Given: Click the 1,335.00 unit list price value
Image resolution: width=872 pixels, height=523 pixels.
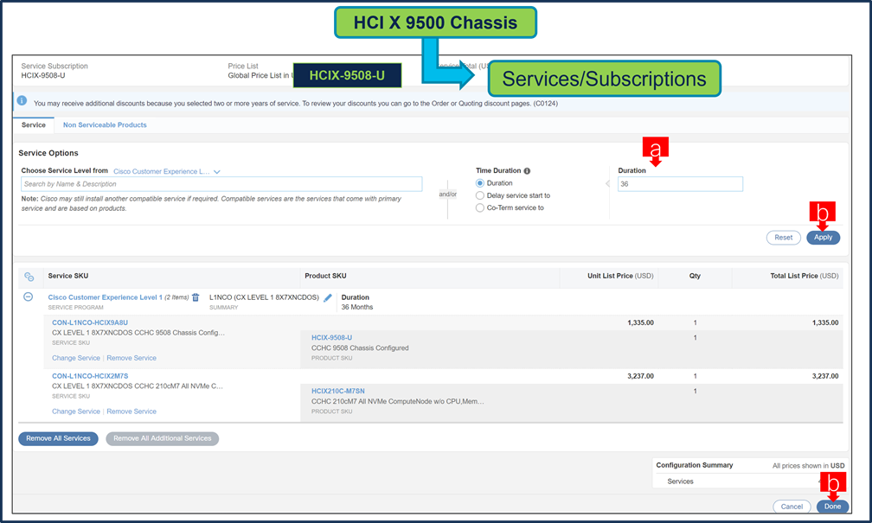Looking at the screenshot, I should pyautogui.click(x=641, y=323).
